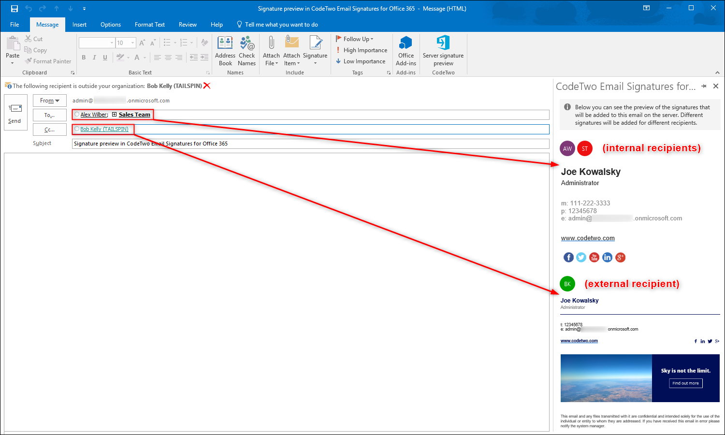Viewport: 725px width, 435px height.
Task: Click the YouTube icon in the internal signature
Action: pos(594,257)
